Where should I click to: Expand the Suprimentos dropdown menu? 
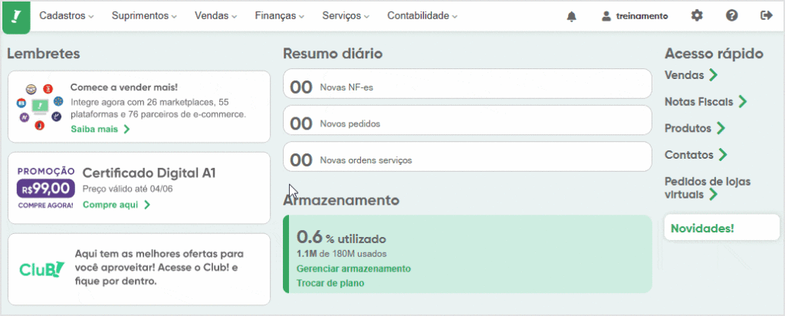(x=144, y=16)
